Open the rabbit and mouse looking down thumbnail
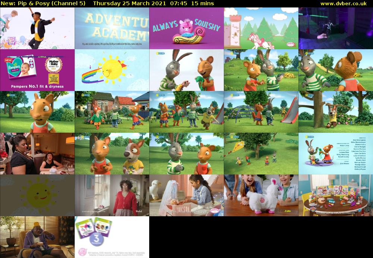Viewport: 373px width, 258px height. point(186,154)
